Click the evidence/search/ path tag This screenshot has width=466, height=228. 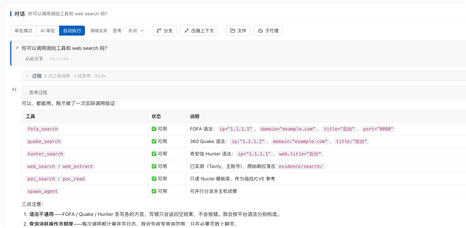(300, 166)
